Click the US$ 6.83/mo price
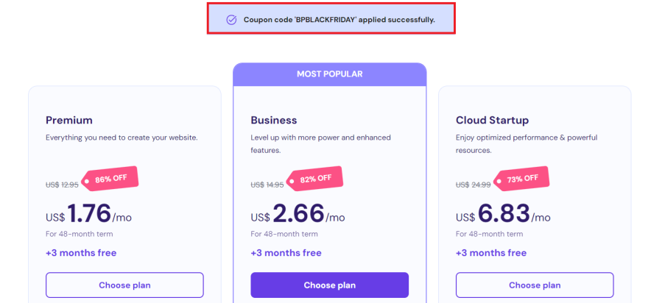 [503, 215]
